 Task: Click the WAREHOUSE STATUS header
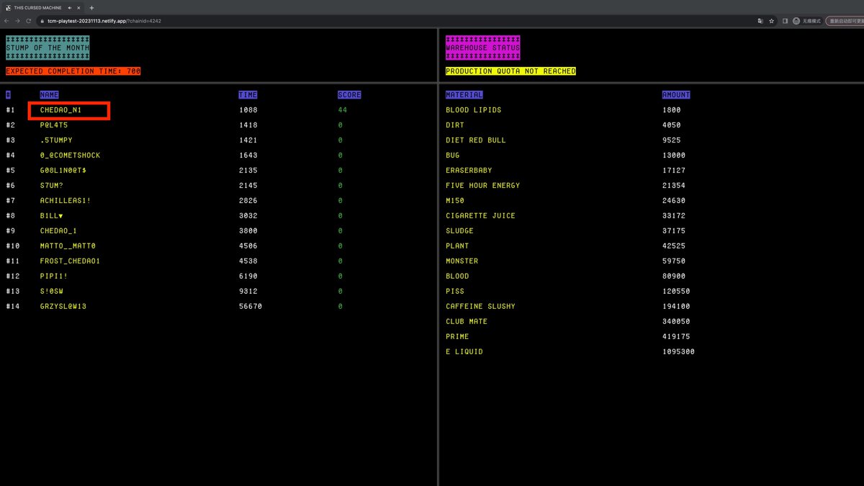click(482, 48)
